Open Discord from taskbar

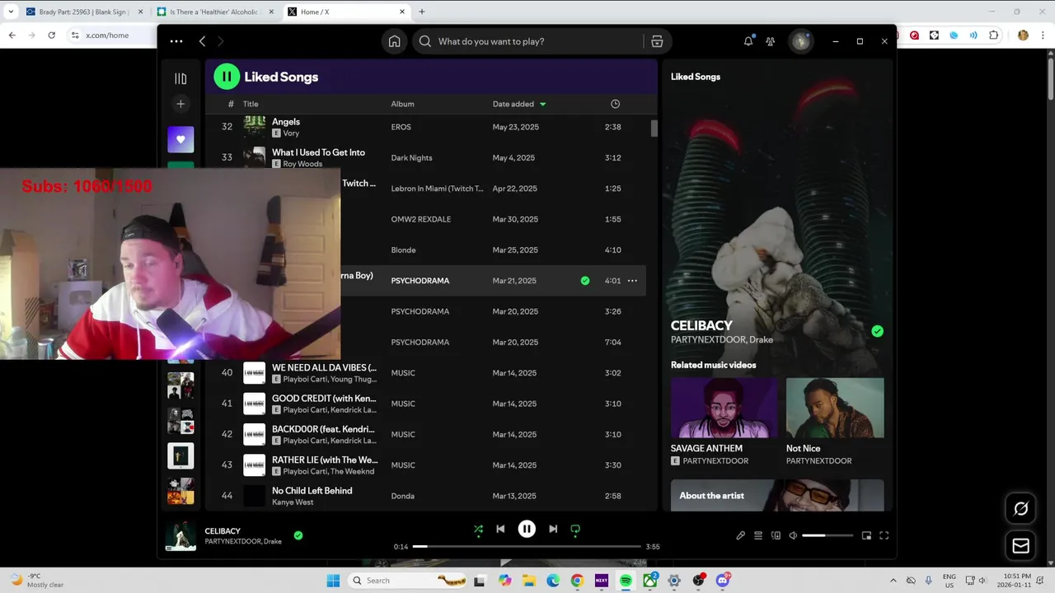pos(723,581)
